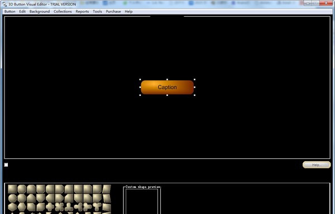This screenshot has width=335, height=214.
Task: Open the Reports menu
Action: (82, 12)
